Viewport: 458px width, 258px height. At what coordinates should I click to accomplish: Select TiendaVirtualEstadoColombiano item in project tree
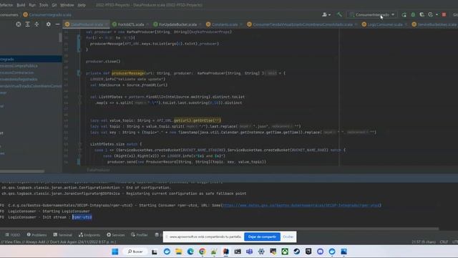pos(31,86)
